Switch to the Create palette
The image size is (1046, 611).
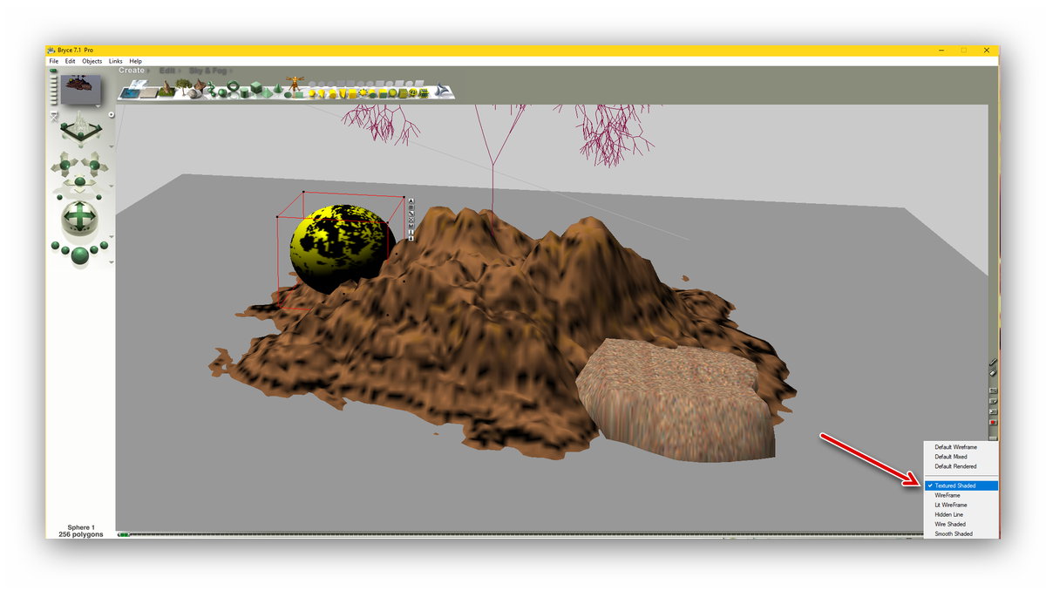pos(132,71)
